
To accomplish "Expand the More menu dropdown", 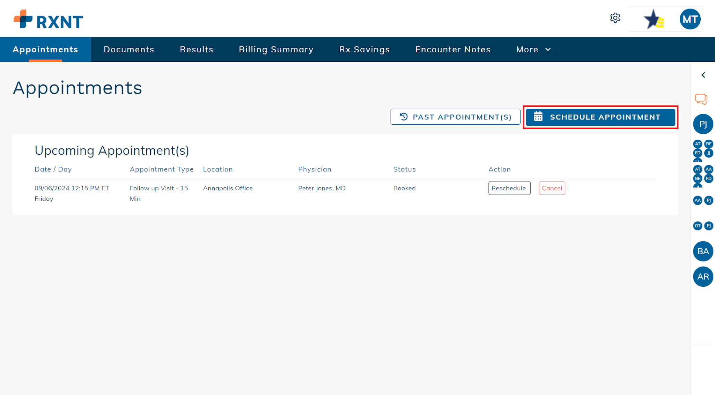I will (x=533, y=50).
